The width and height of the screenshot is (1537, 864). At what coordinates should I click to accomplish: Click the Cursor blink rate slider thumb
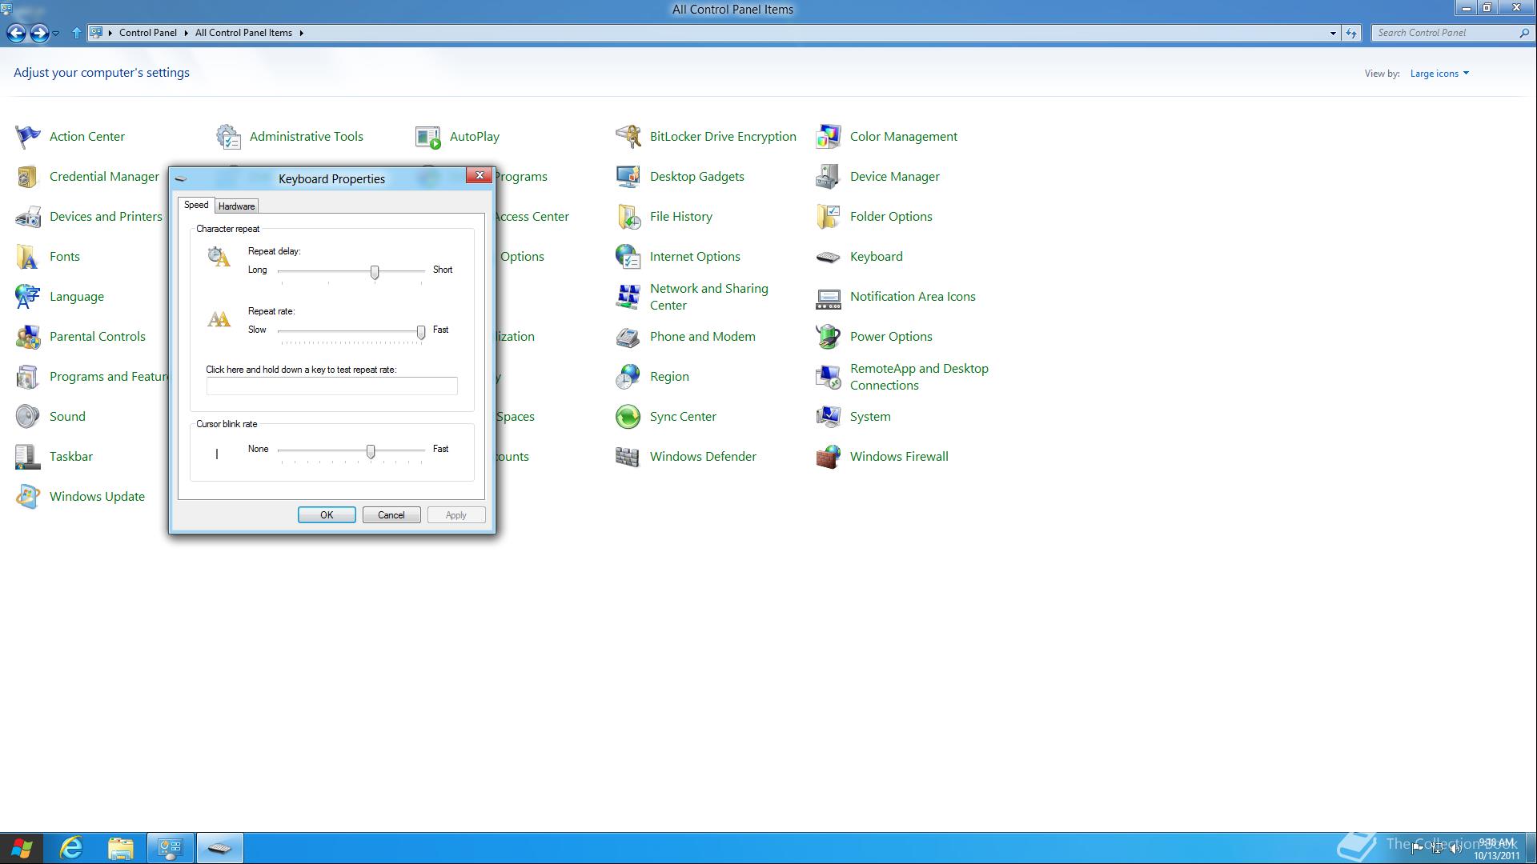[x=371, y=452]
